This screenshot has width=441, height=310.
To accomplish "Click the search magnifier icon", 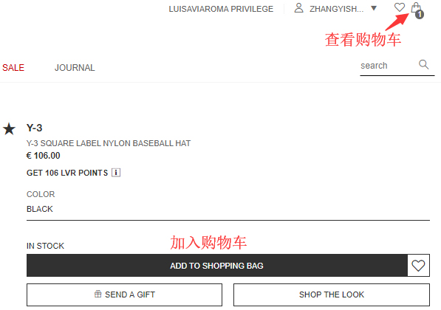I will click(x=423, y=65).
